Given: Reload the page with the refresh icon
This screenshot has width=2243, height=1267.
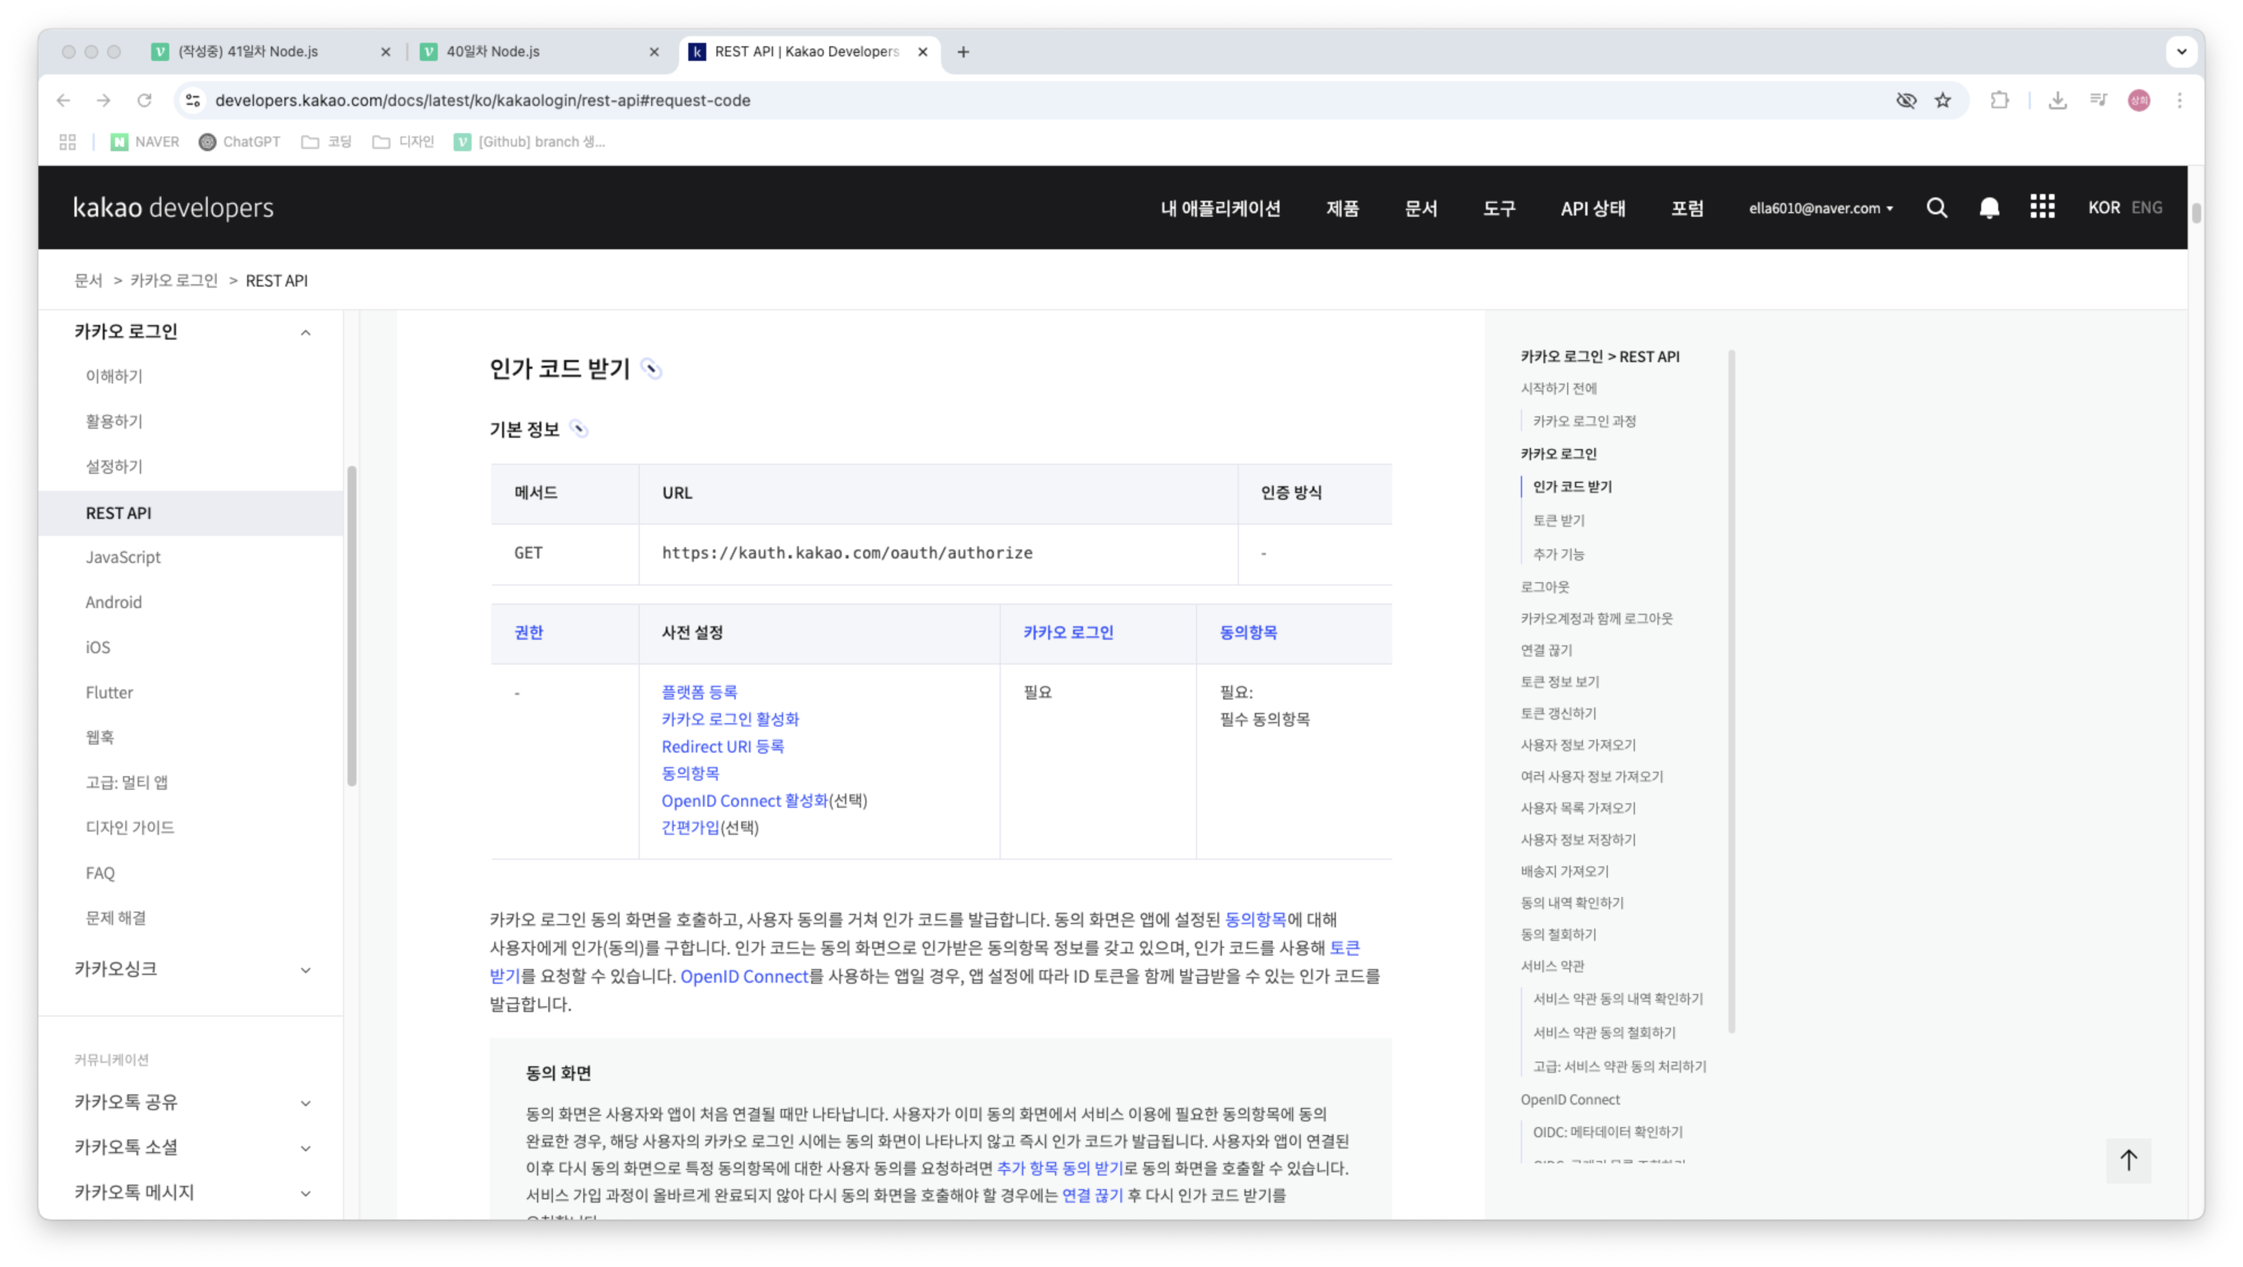Looking at the screenshot, I should pyautogui.click(x=144, y=100).
